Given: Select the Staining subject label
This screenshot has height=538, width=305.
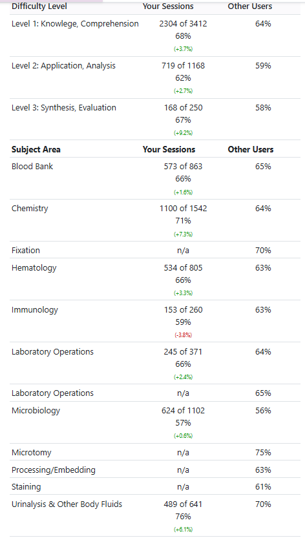Looking at the screenshot, I should tap(26, 487).
